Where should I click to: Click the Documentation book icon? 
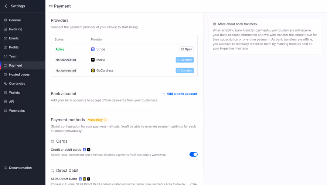point(6,168)
